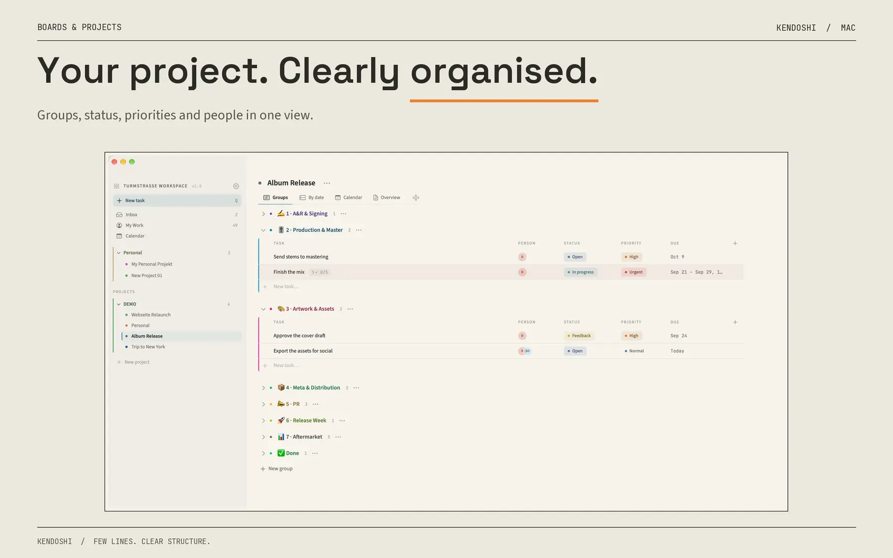Open Done group options dots

pyautogui.click(x=315, y=453)
